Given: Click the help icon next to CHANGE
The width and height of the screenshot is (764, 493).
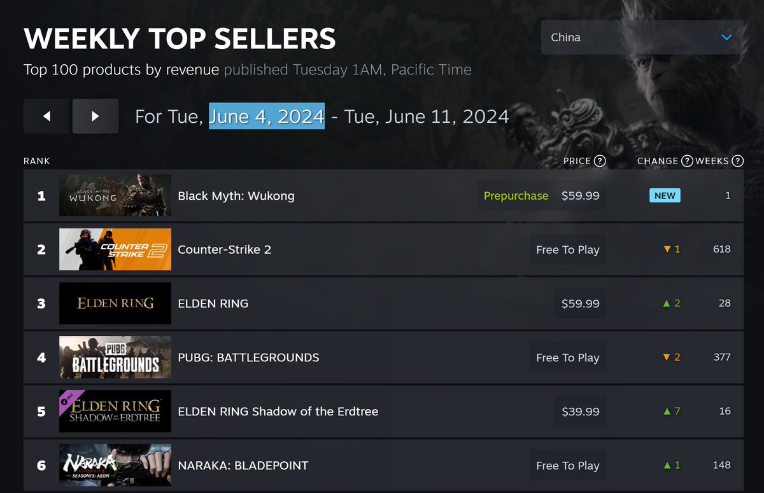Looking at the screenshot, I should pyautogui.click(x=687, y=161).
